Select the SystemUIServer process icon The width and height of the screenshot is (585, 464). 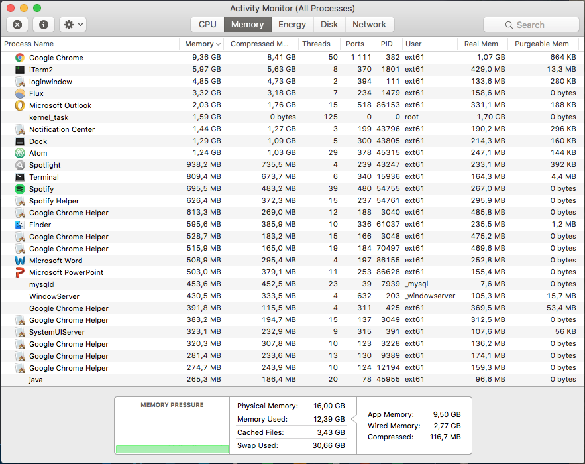(x=20, y=332)
